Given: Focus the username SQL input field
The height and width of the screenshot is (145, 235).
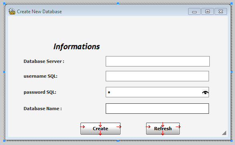Looking at the screenshot, I should pos(157,76).
